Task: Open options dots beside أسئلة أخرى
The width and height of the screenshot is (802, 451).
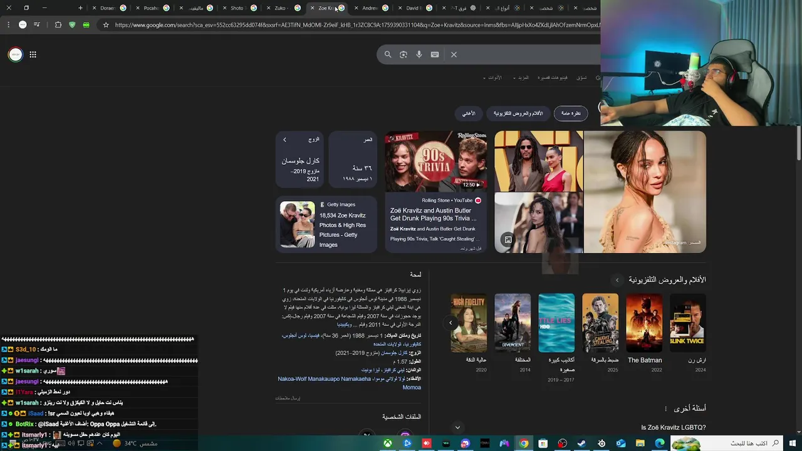Action: tap(665, 409)
